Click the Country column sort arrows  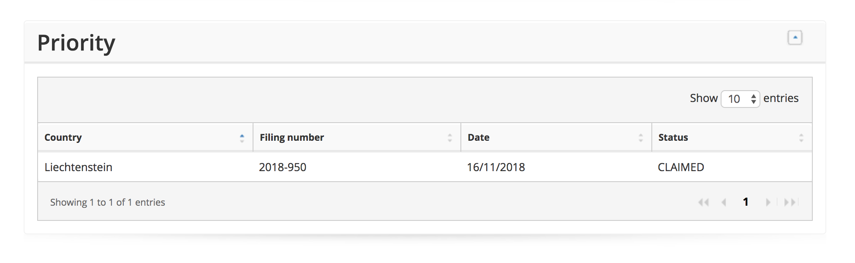coord(242,138)
